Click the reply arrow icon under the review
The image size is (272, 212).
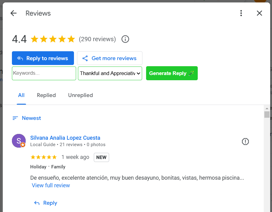tap(37, 203)
